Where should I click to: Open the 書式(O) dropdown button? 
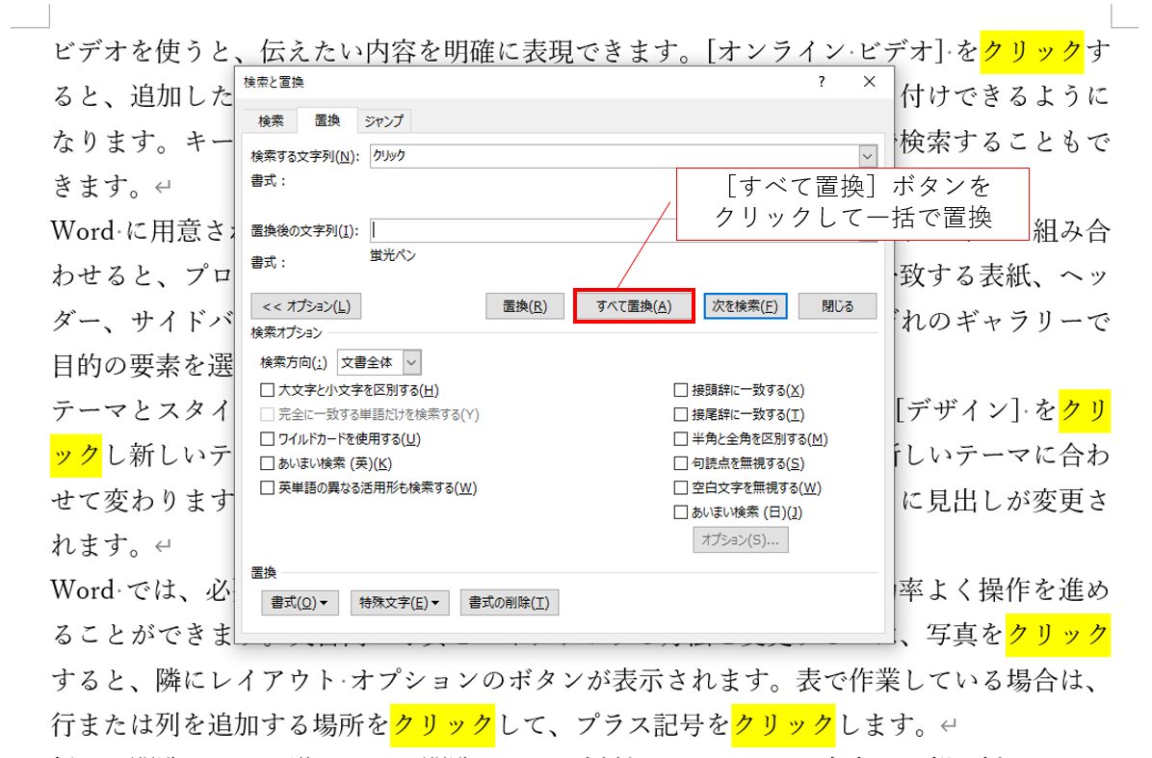(x=299, y=603)
